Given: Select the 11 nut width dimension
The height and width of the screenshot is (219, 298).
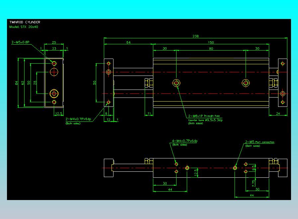Looking at the screenshot, I should [149, 113].
